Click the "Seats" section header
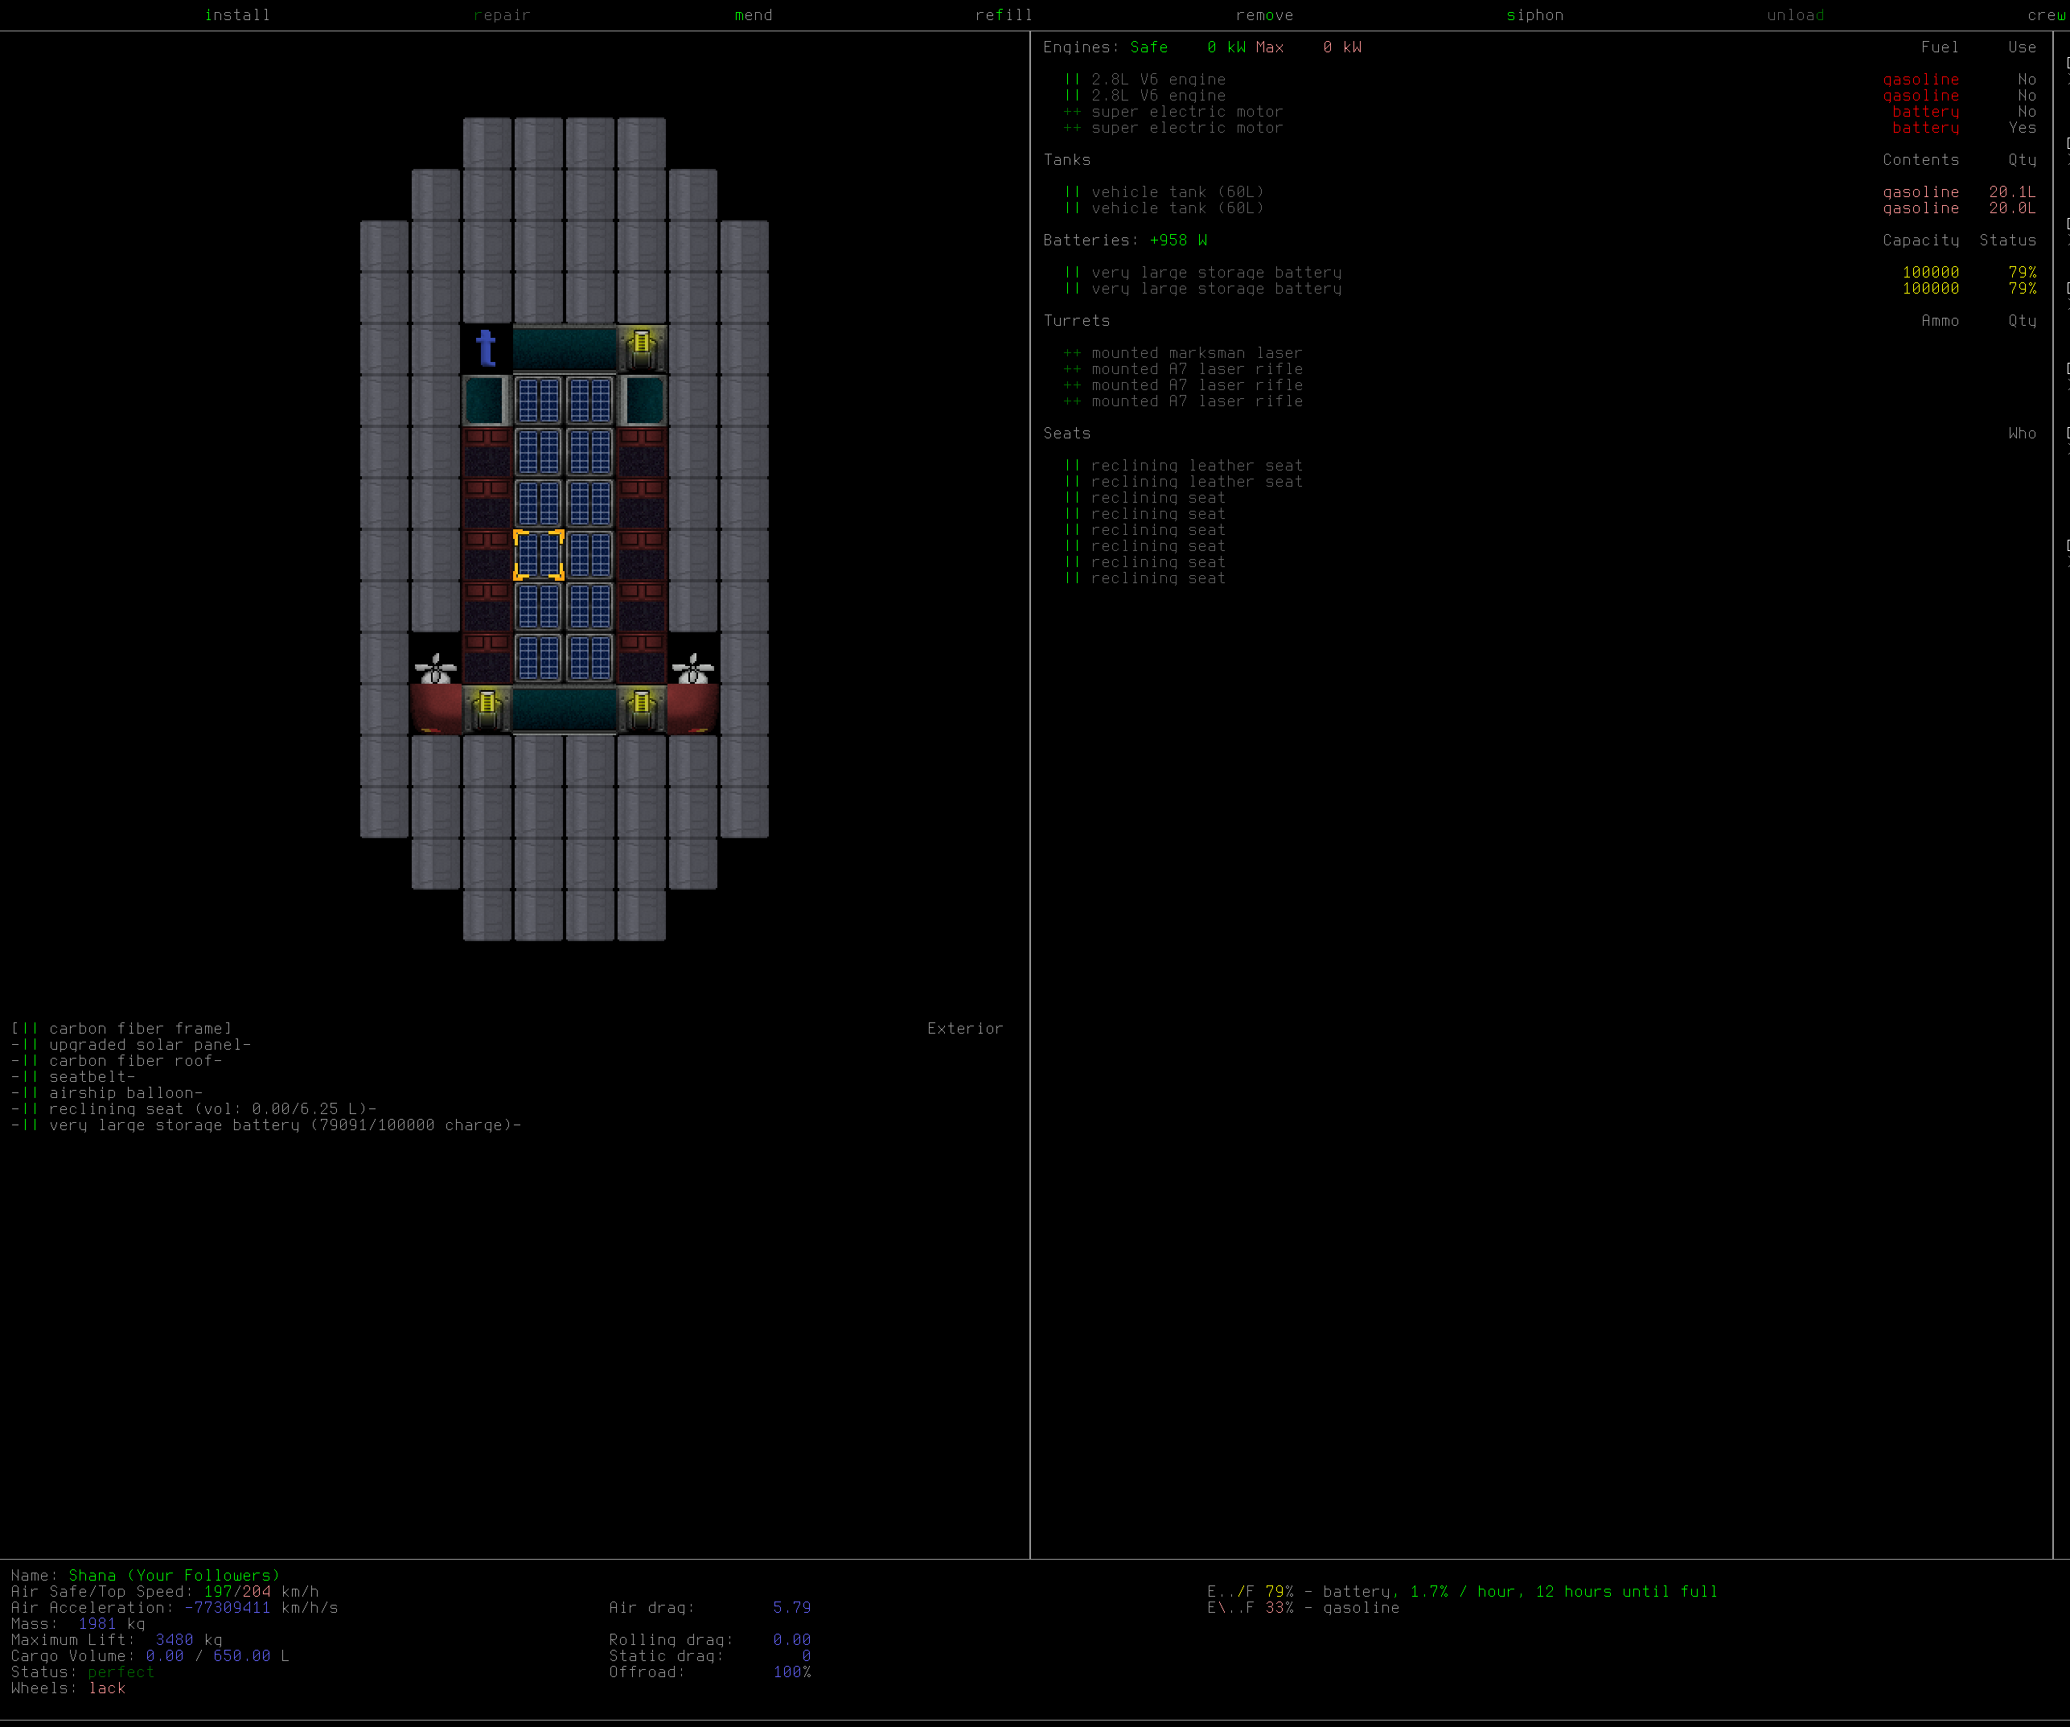The width and height of the screenshot is (2070, 1727). click(1066, 434)
